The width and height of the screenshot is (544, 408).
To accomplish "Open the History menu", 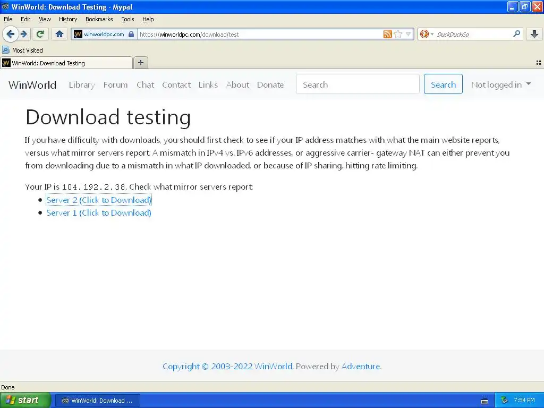I will pos(67,19).
